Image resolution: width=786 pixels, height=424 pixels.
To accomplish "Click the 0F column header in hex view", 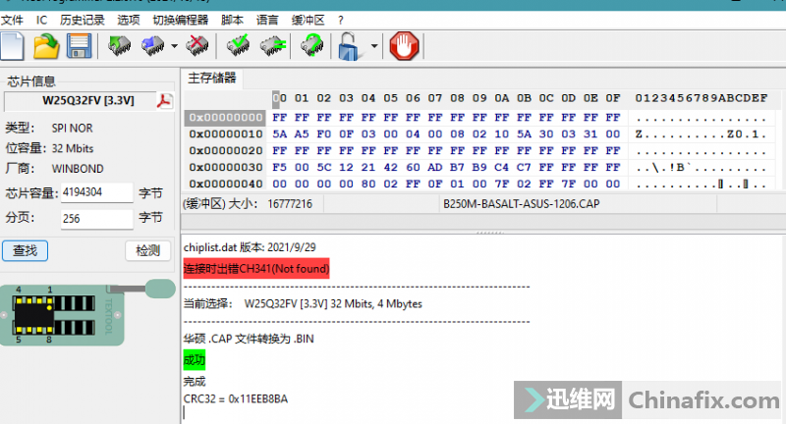I will 612,98.
